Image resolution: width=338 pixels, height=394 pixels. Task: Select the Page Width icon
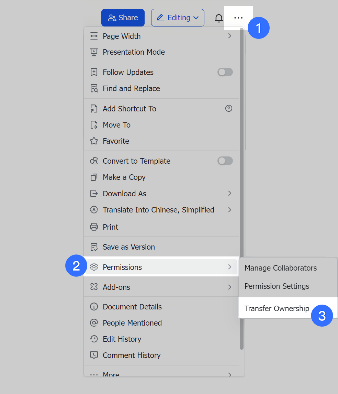(94, 36)
